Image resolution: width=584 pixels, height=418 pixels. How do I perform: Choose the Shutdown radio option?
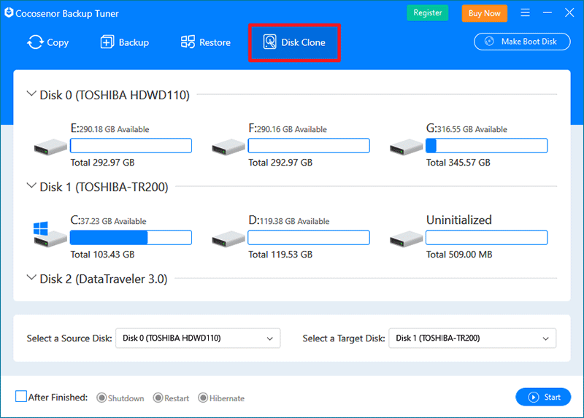[101, 398]
